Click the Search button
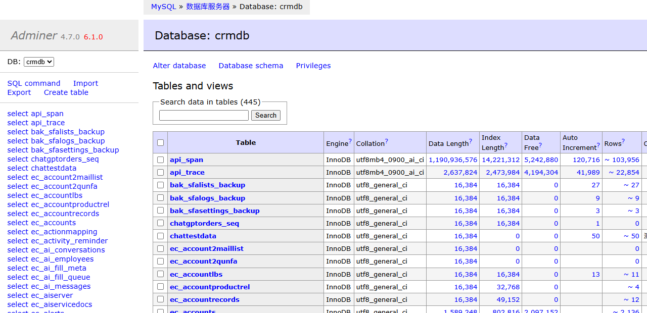Image resolution: width=647 pixels, height=313 pixels. [266, 115]
